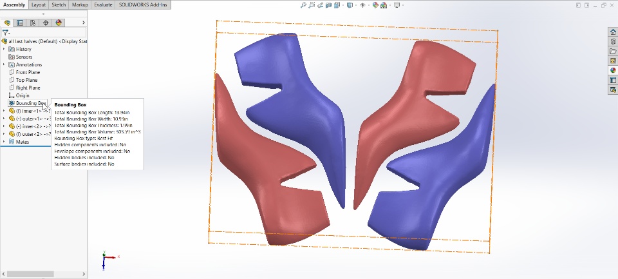Click the Apply Scene icon
Viewport: 618px width, 279px height.
[x=384, y=5]
